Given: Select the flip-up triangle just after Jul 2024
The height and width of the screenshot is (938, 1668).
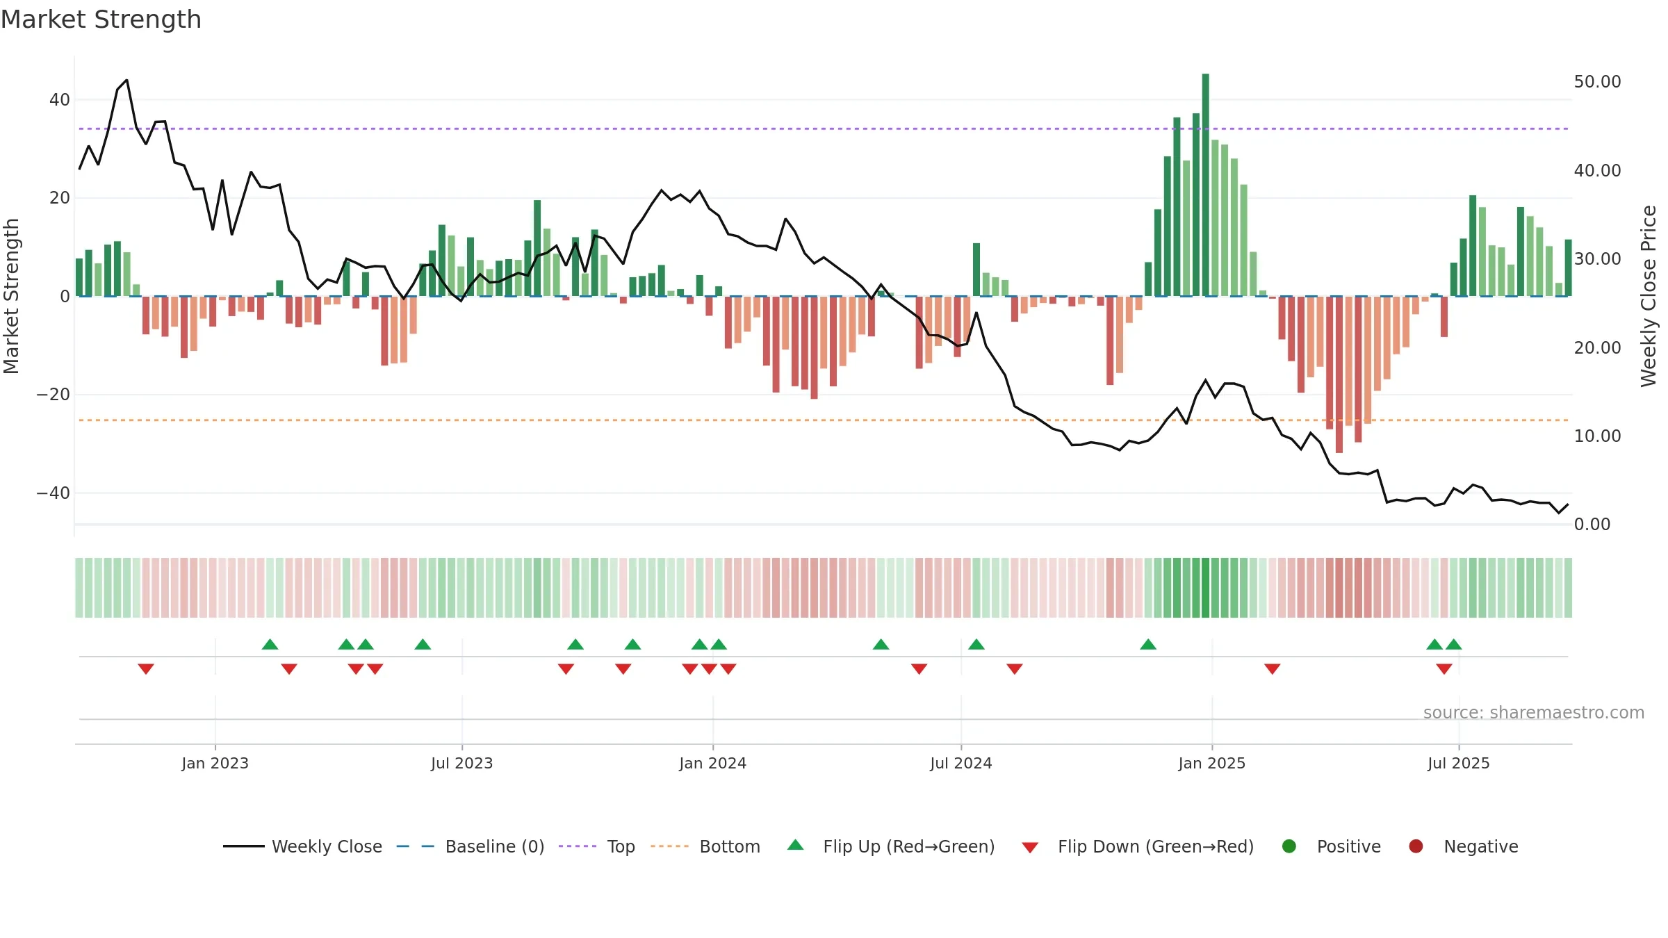Looking at the screenshot, I should (x=976, y=644).
